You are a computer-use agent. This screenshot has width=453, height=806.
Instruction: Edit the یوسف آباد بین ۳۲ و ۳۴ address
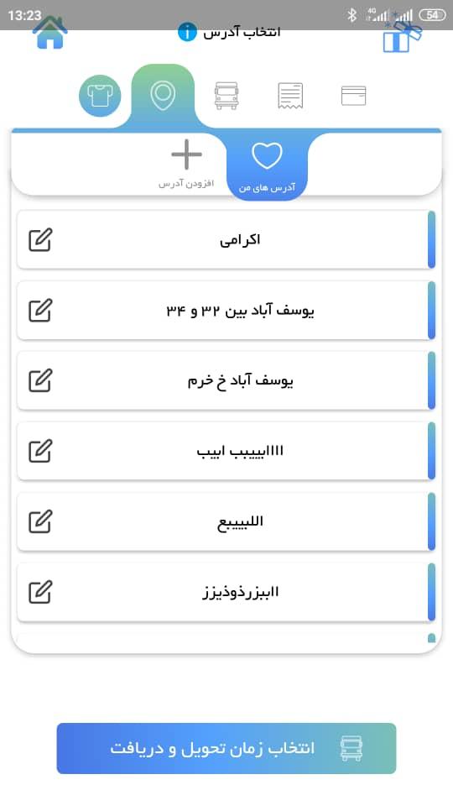pyautogui.click(x=40, y=311)
